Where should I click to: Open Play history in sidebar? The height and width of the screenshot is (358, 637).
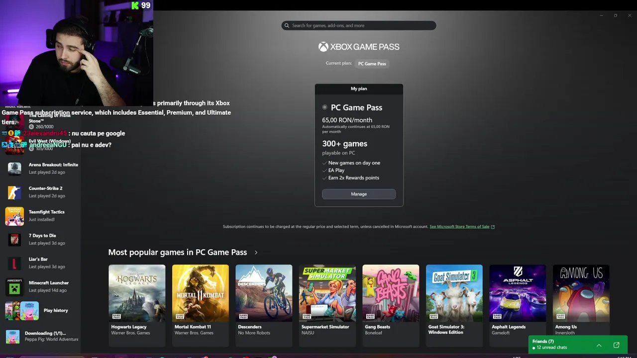click(x=40, y=310)
